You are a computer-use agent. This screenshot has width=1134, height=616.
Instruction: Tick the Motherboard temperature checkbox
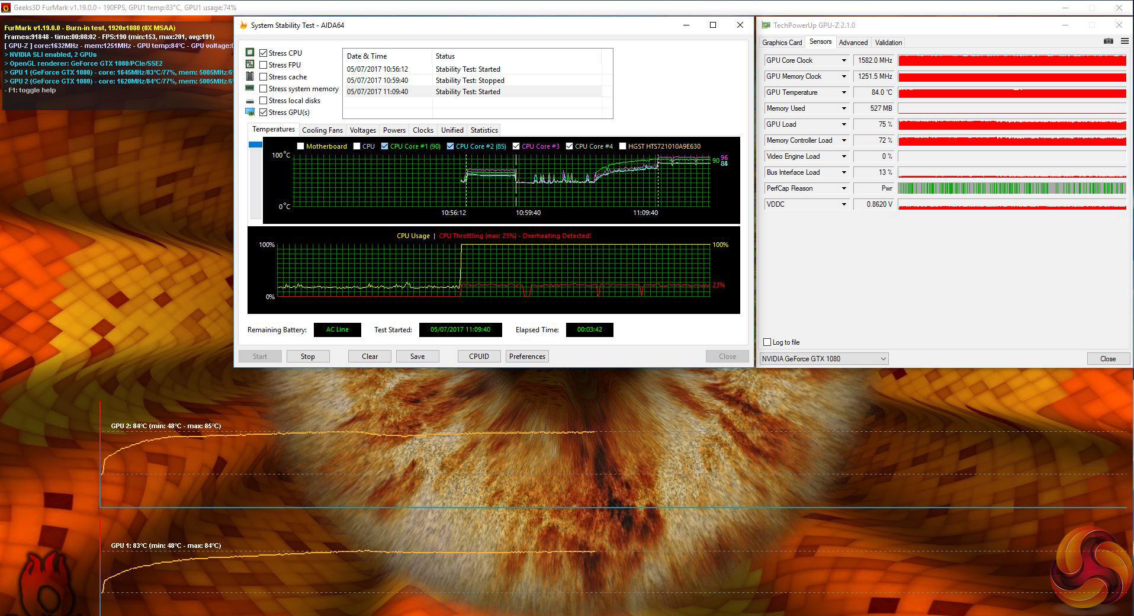[300, 146]
